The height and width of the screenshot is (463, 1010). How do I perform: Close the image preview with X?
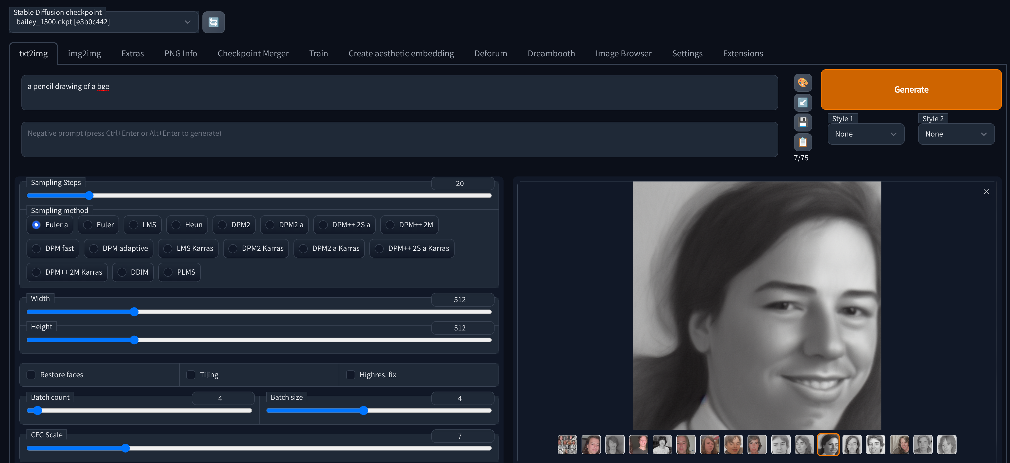[x=986, y=192]
